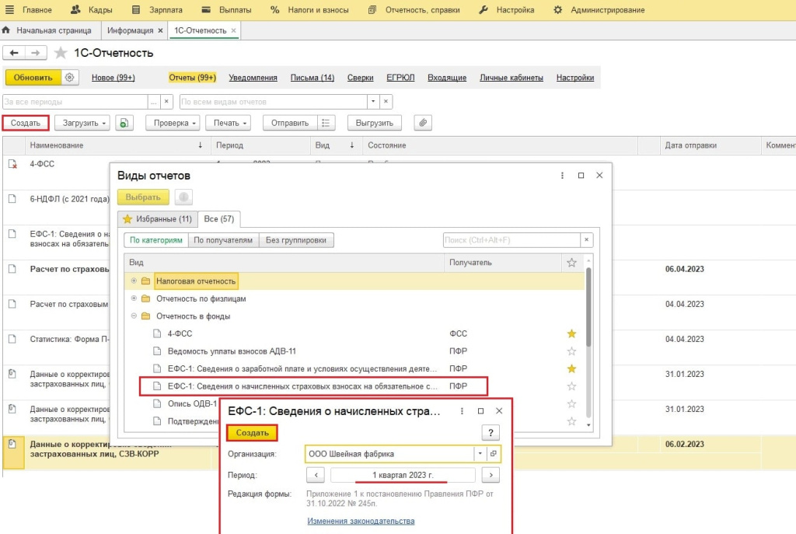Screen dimensions: 796x534
Task: Click the gear icon next to Обновить
Action: pyautogui.click(x=70, y=78)
